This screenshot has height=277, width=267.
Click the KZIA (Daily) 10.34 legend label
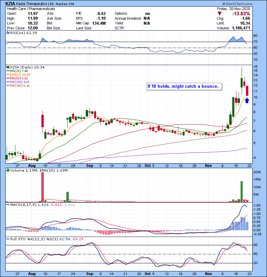tap(27, 67)
